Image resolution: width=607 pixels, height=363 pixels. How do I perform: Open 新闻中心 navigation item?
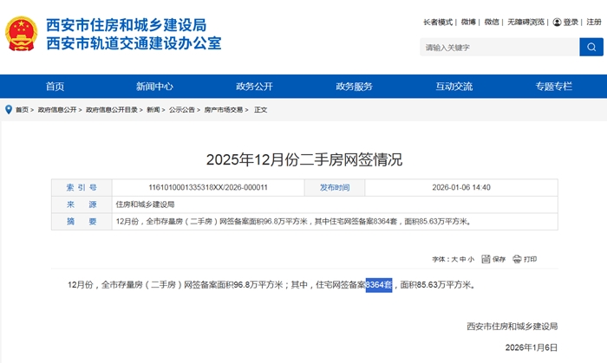154,87
